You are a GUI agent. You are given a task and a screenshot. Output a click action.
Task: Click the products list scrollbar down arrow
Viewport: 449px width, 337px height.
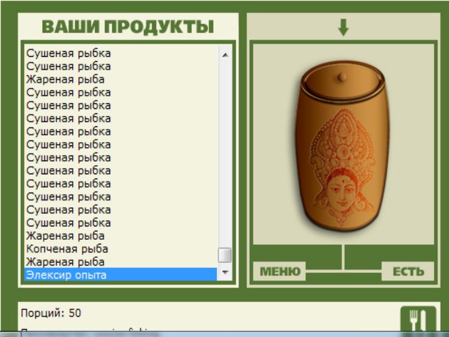[225, 272]
